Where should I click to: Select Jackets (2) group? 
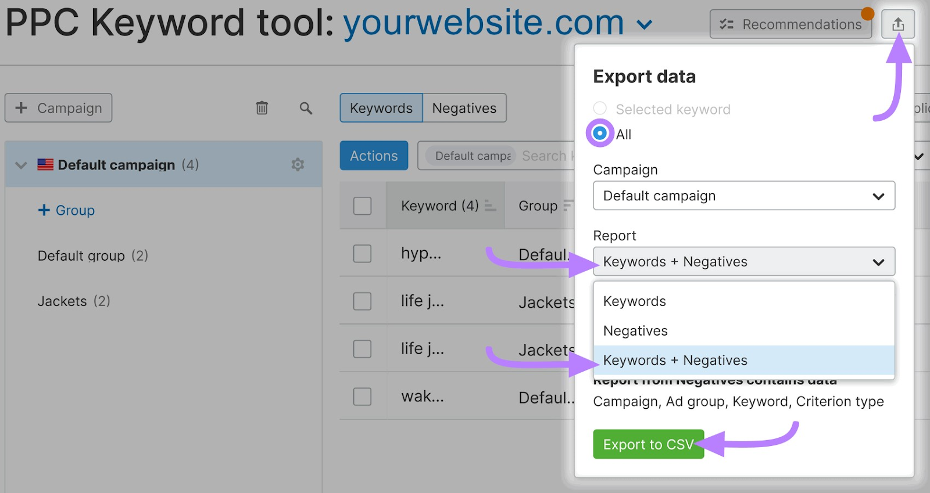point(74,301)
